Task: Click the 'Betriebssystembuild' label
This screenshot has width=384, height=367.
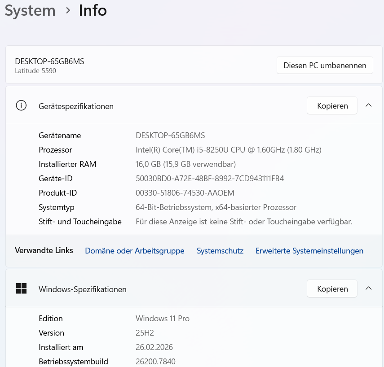Action: point(74,362)
